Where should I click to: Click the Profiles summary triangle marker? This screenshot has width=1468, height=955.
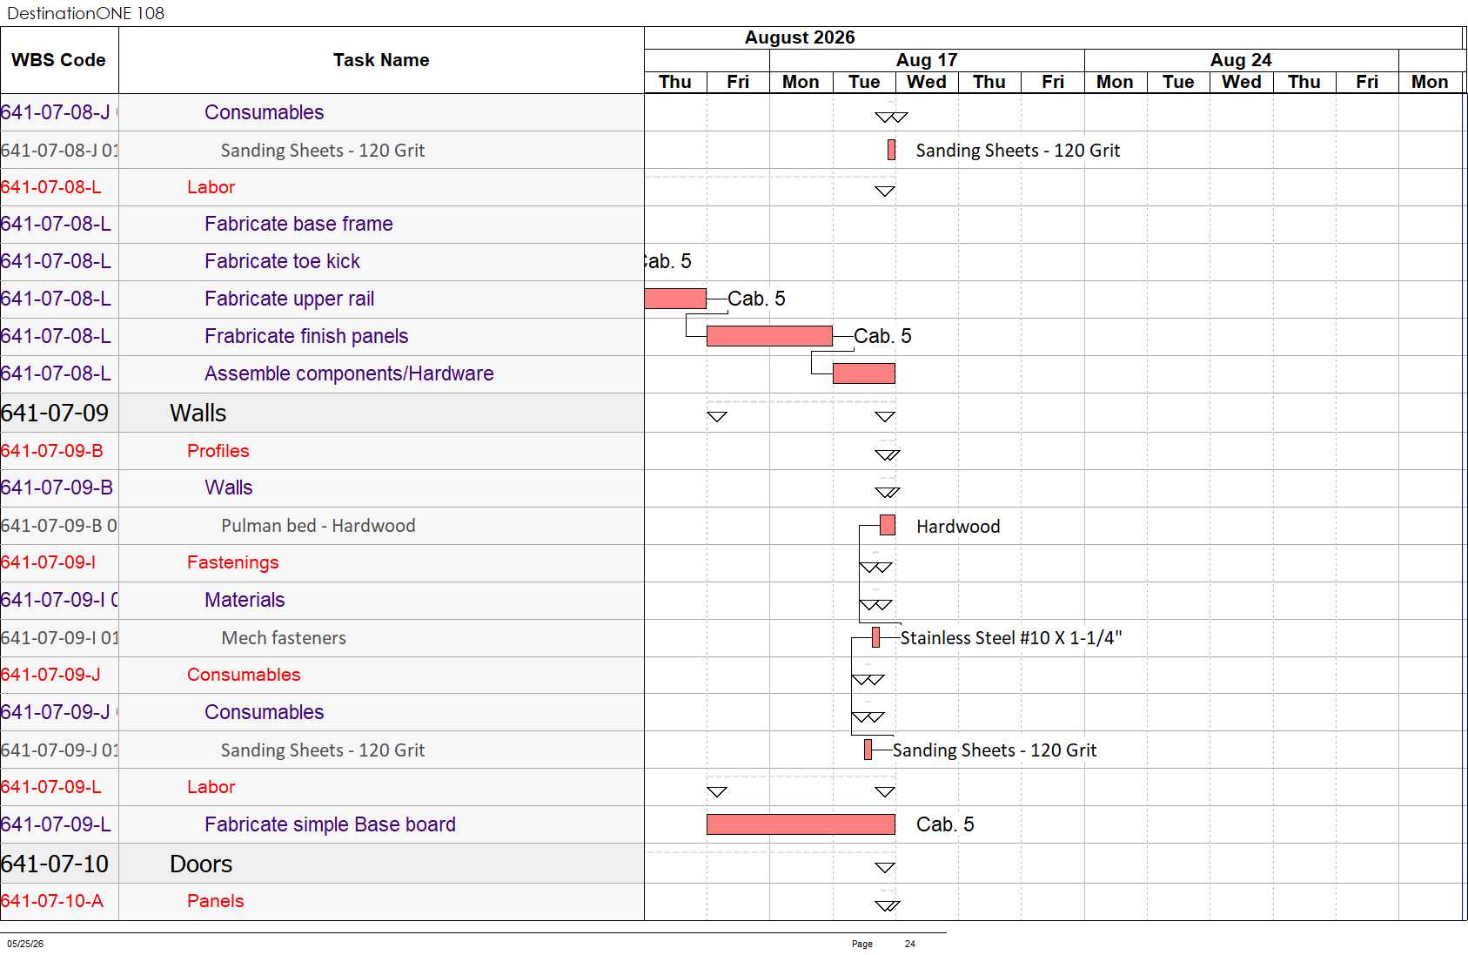coord(887,454)
